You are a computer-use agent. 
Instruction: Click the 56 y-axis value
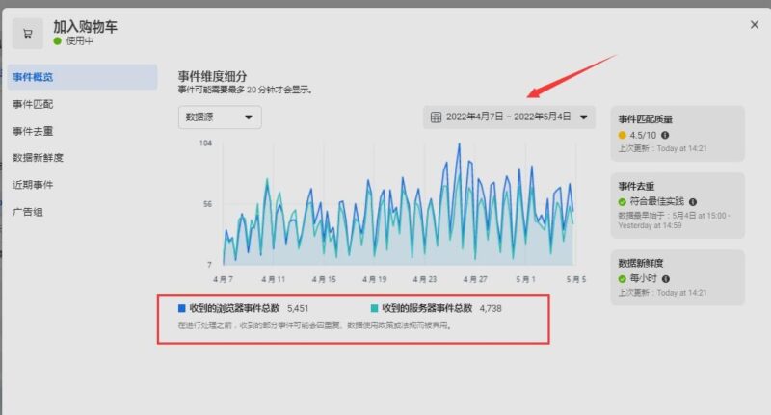click(207, 204)
